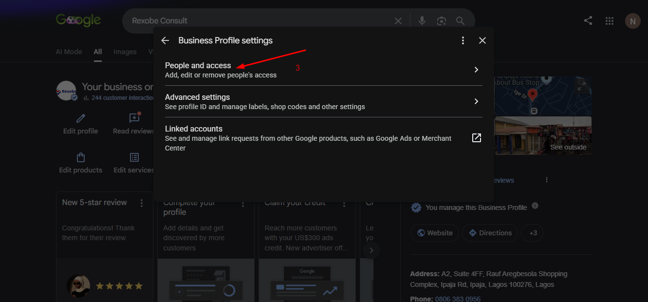Expand the +3 more actions button

[x=532, y=233]
